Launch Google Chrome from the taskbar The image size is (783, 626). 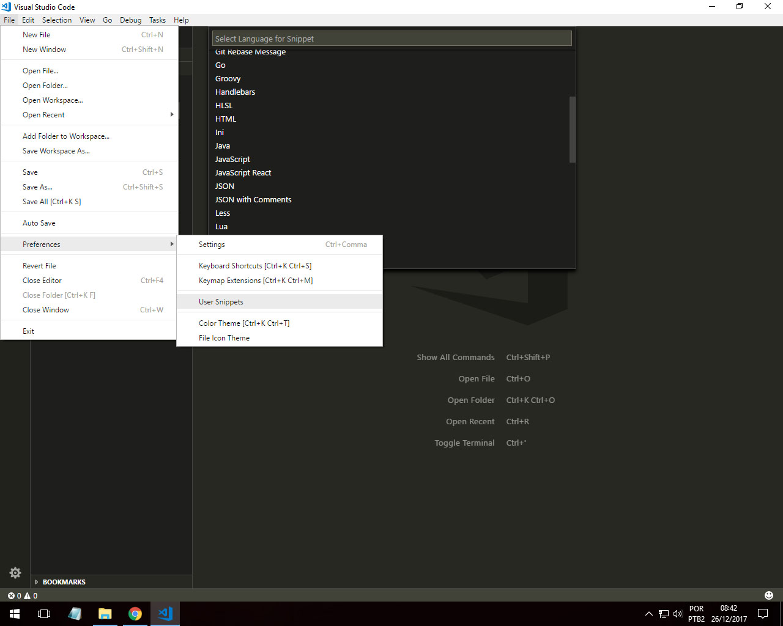pyautogui.click(x=135, y=614)
